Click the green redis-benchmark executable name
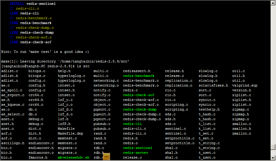 click(x=139, y=76)
